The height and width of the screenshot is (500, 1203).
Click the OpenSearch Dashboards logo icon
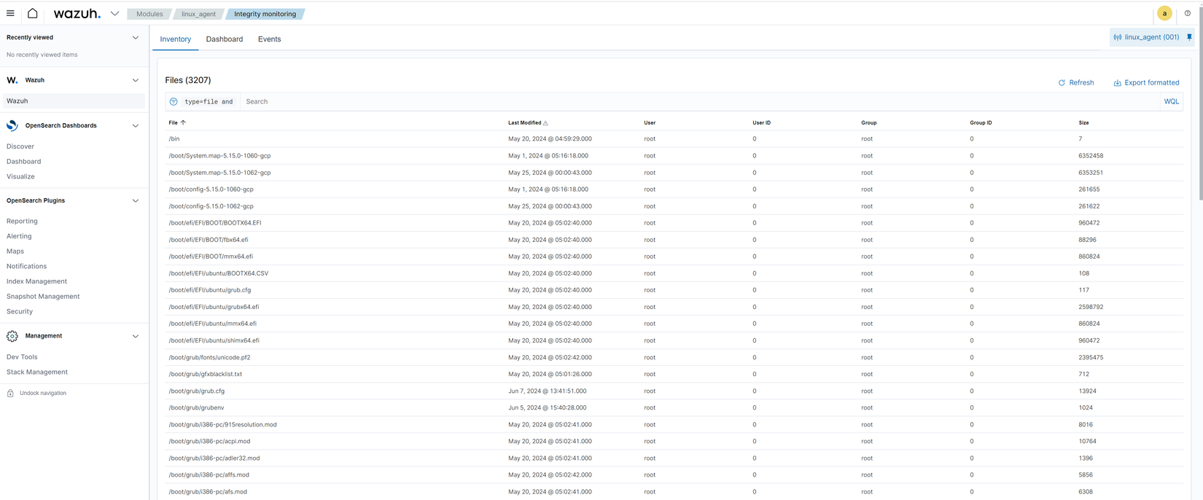(x=12, y=125)
